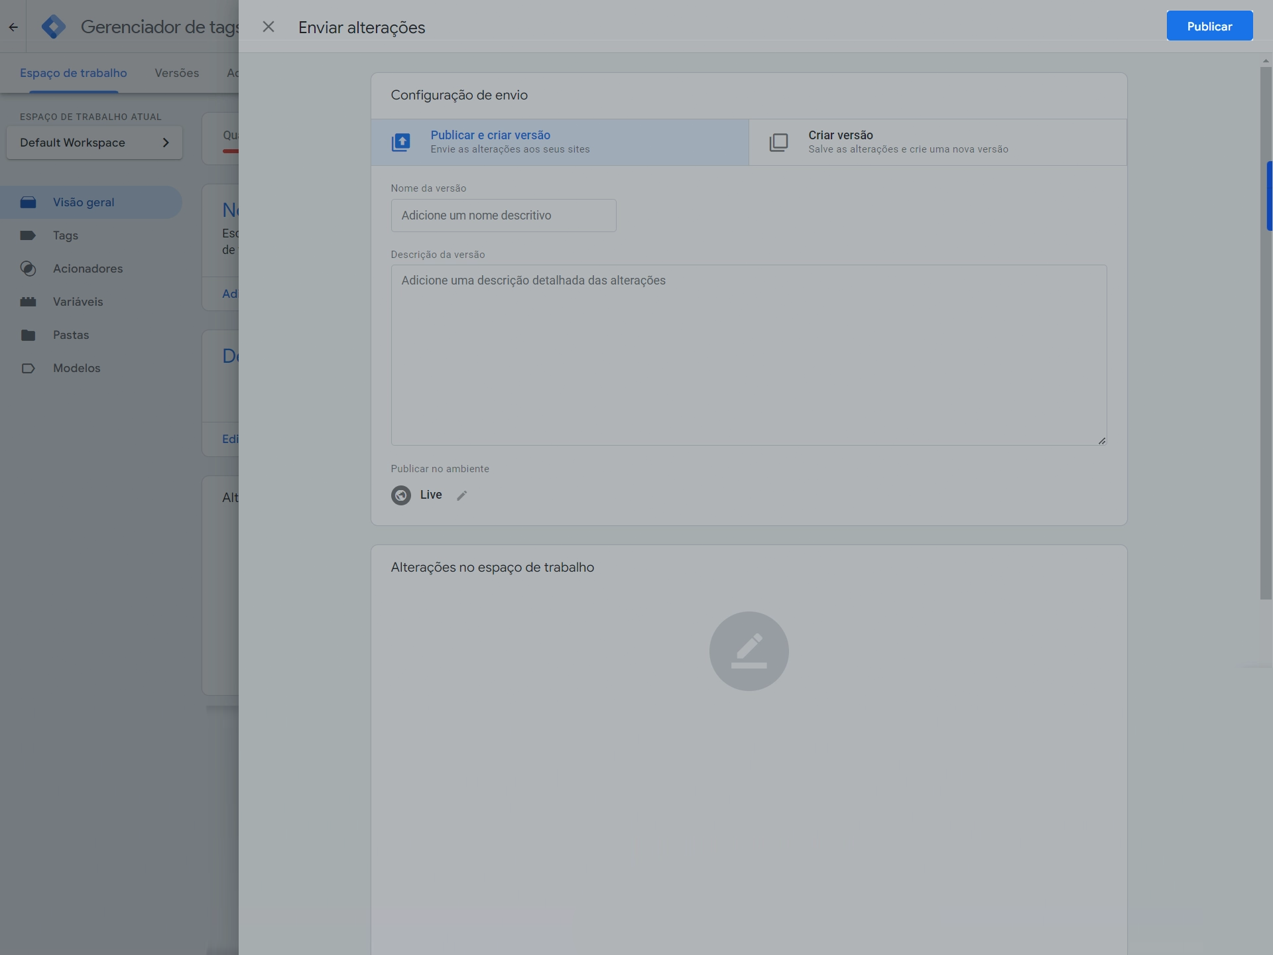Edit the Live environment pencil icon
1273x955 pixels.
[x=462, y=495]
